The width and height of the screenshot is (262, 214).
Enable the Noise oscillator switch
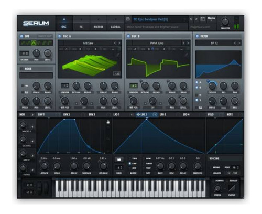(21, 69)
